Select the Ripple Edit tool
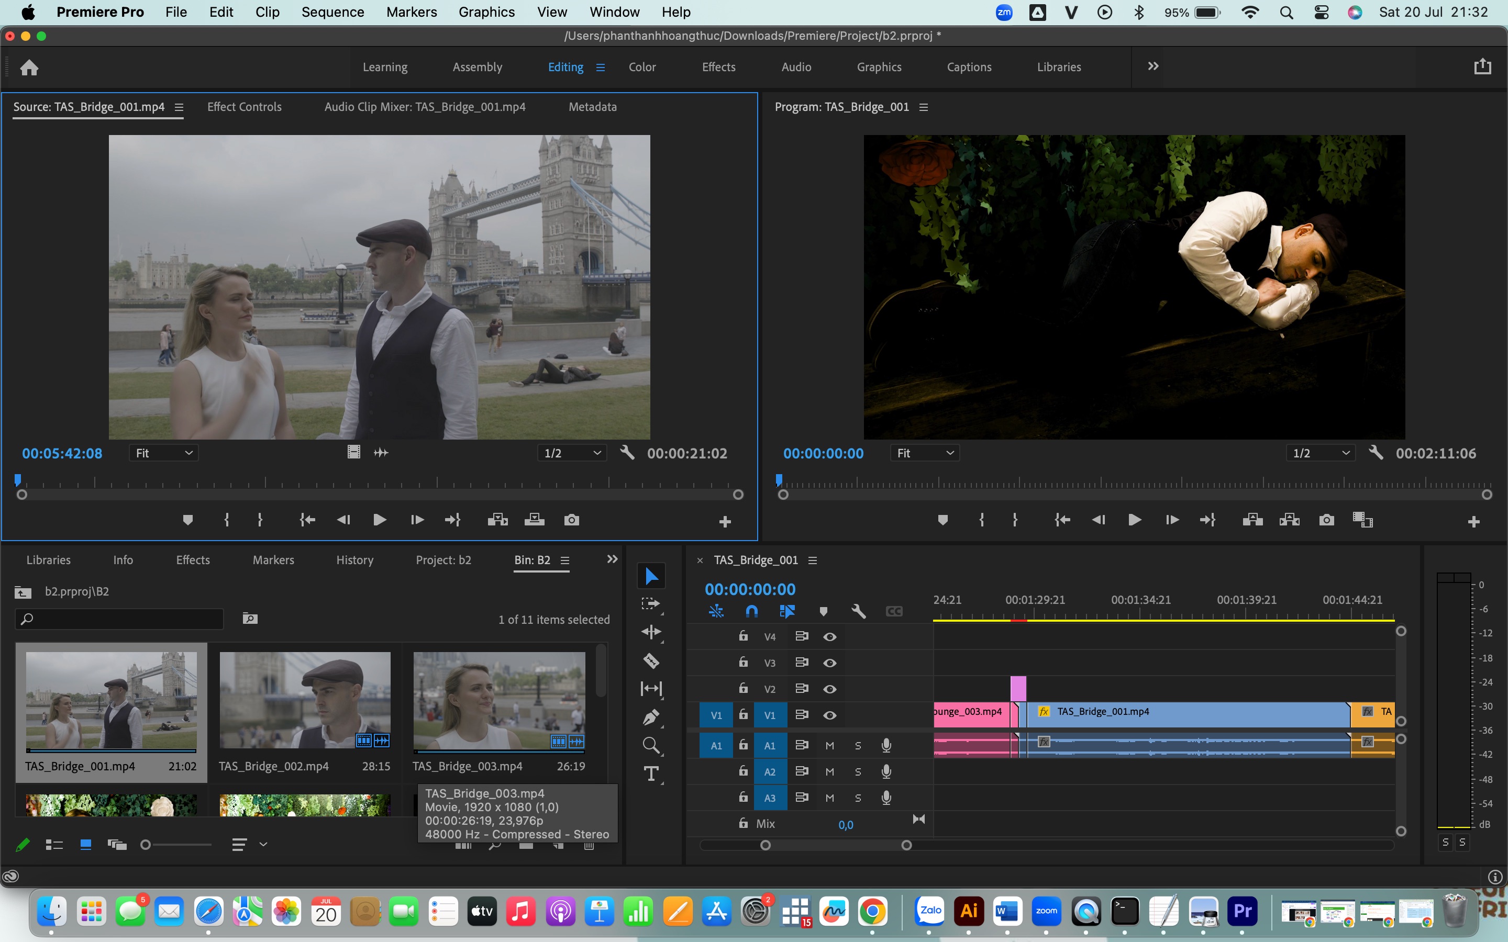The image size is (1508, 942). (x=651, y=632)
